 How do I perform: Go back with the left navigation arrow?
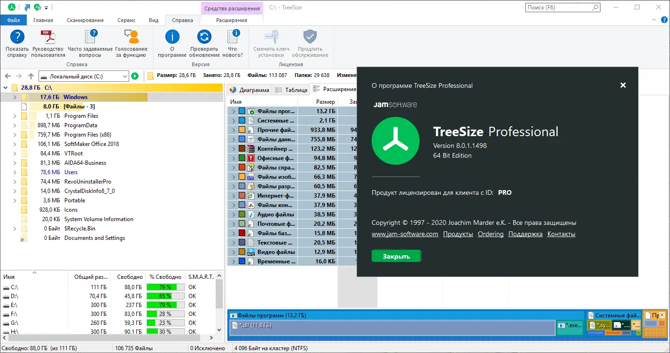point(8,76)
